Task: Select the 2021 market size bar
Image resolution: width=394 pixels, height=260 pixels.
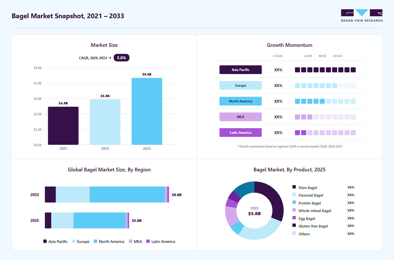Action: (x=63, y=126)
